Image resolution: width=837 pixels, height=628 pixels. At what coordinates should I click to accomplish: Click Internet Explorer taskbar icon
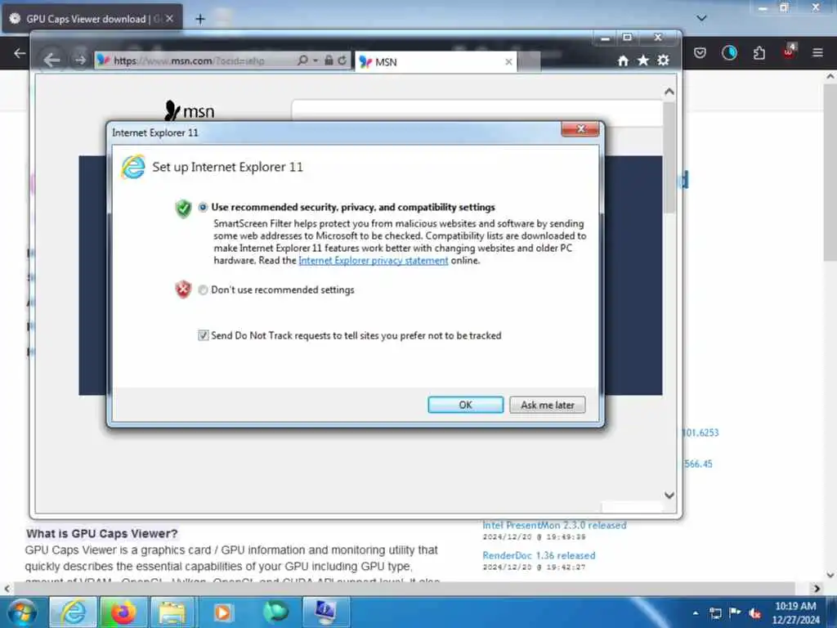(x=73, y=612)
